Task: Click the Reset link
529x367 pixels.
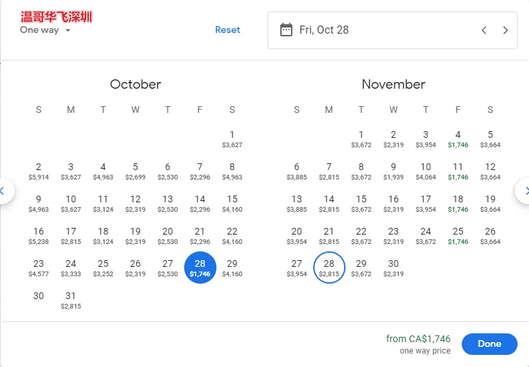Action: (x=228, y=30)
